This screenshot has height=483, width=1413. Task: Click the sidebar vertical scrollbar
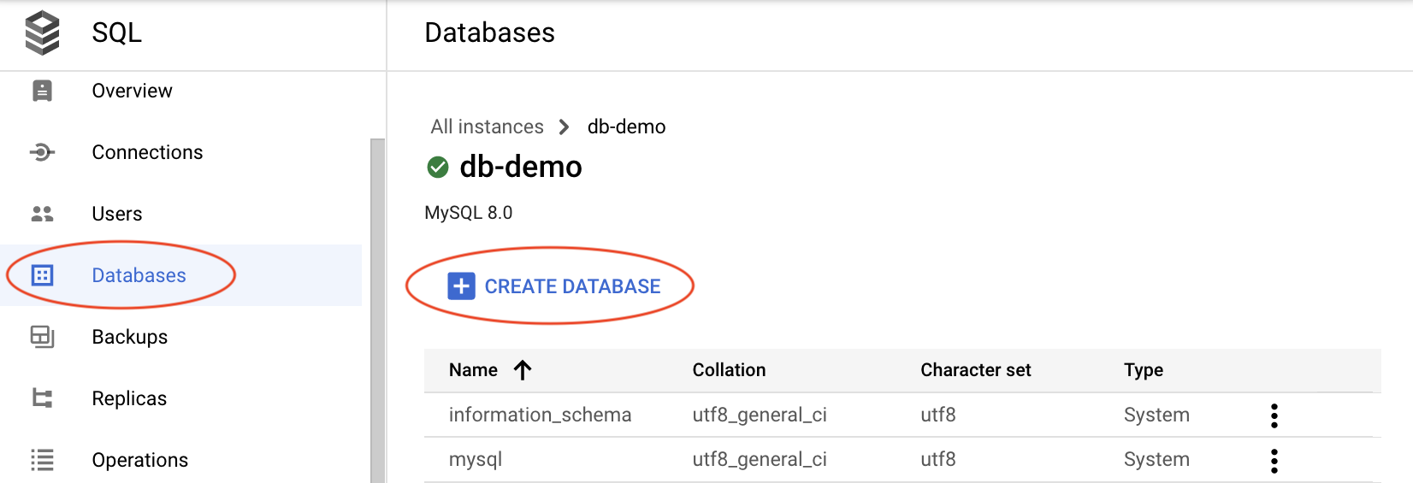[x=377, y=310]
